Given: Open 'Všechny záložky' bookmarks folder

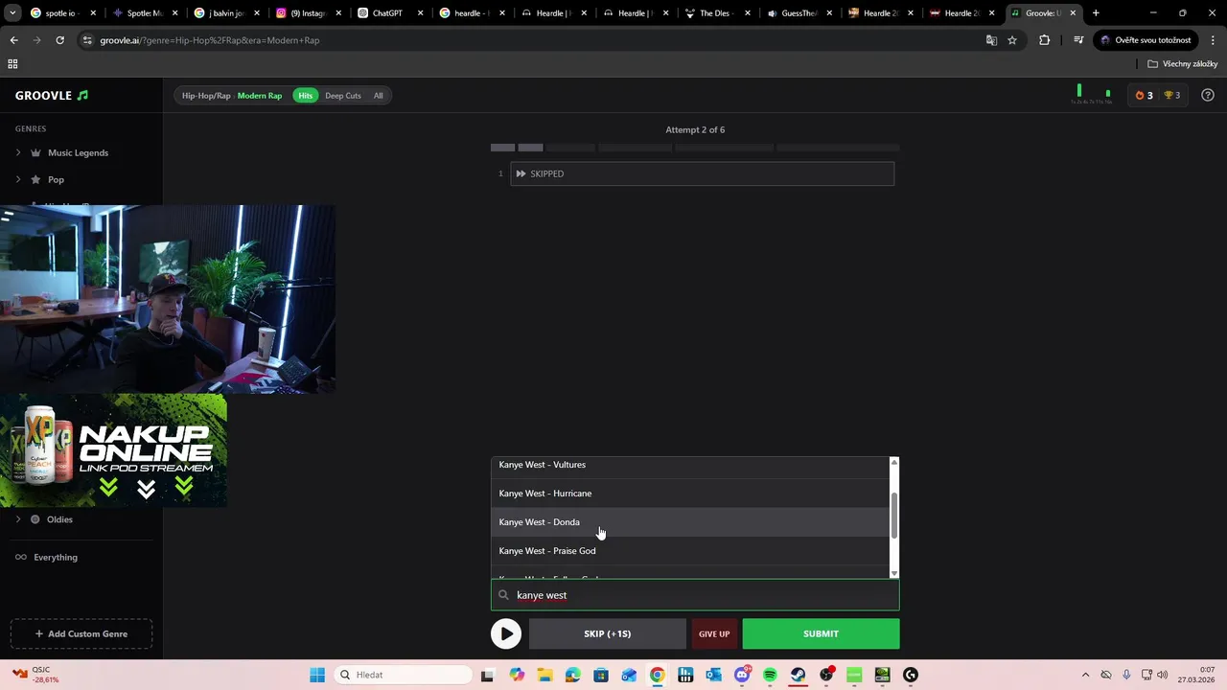Looking at the screenshot, I should [1183, 64].
